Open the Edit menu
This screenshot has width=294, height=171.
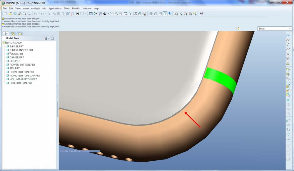click(11, 8)
